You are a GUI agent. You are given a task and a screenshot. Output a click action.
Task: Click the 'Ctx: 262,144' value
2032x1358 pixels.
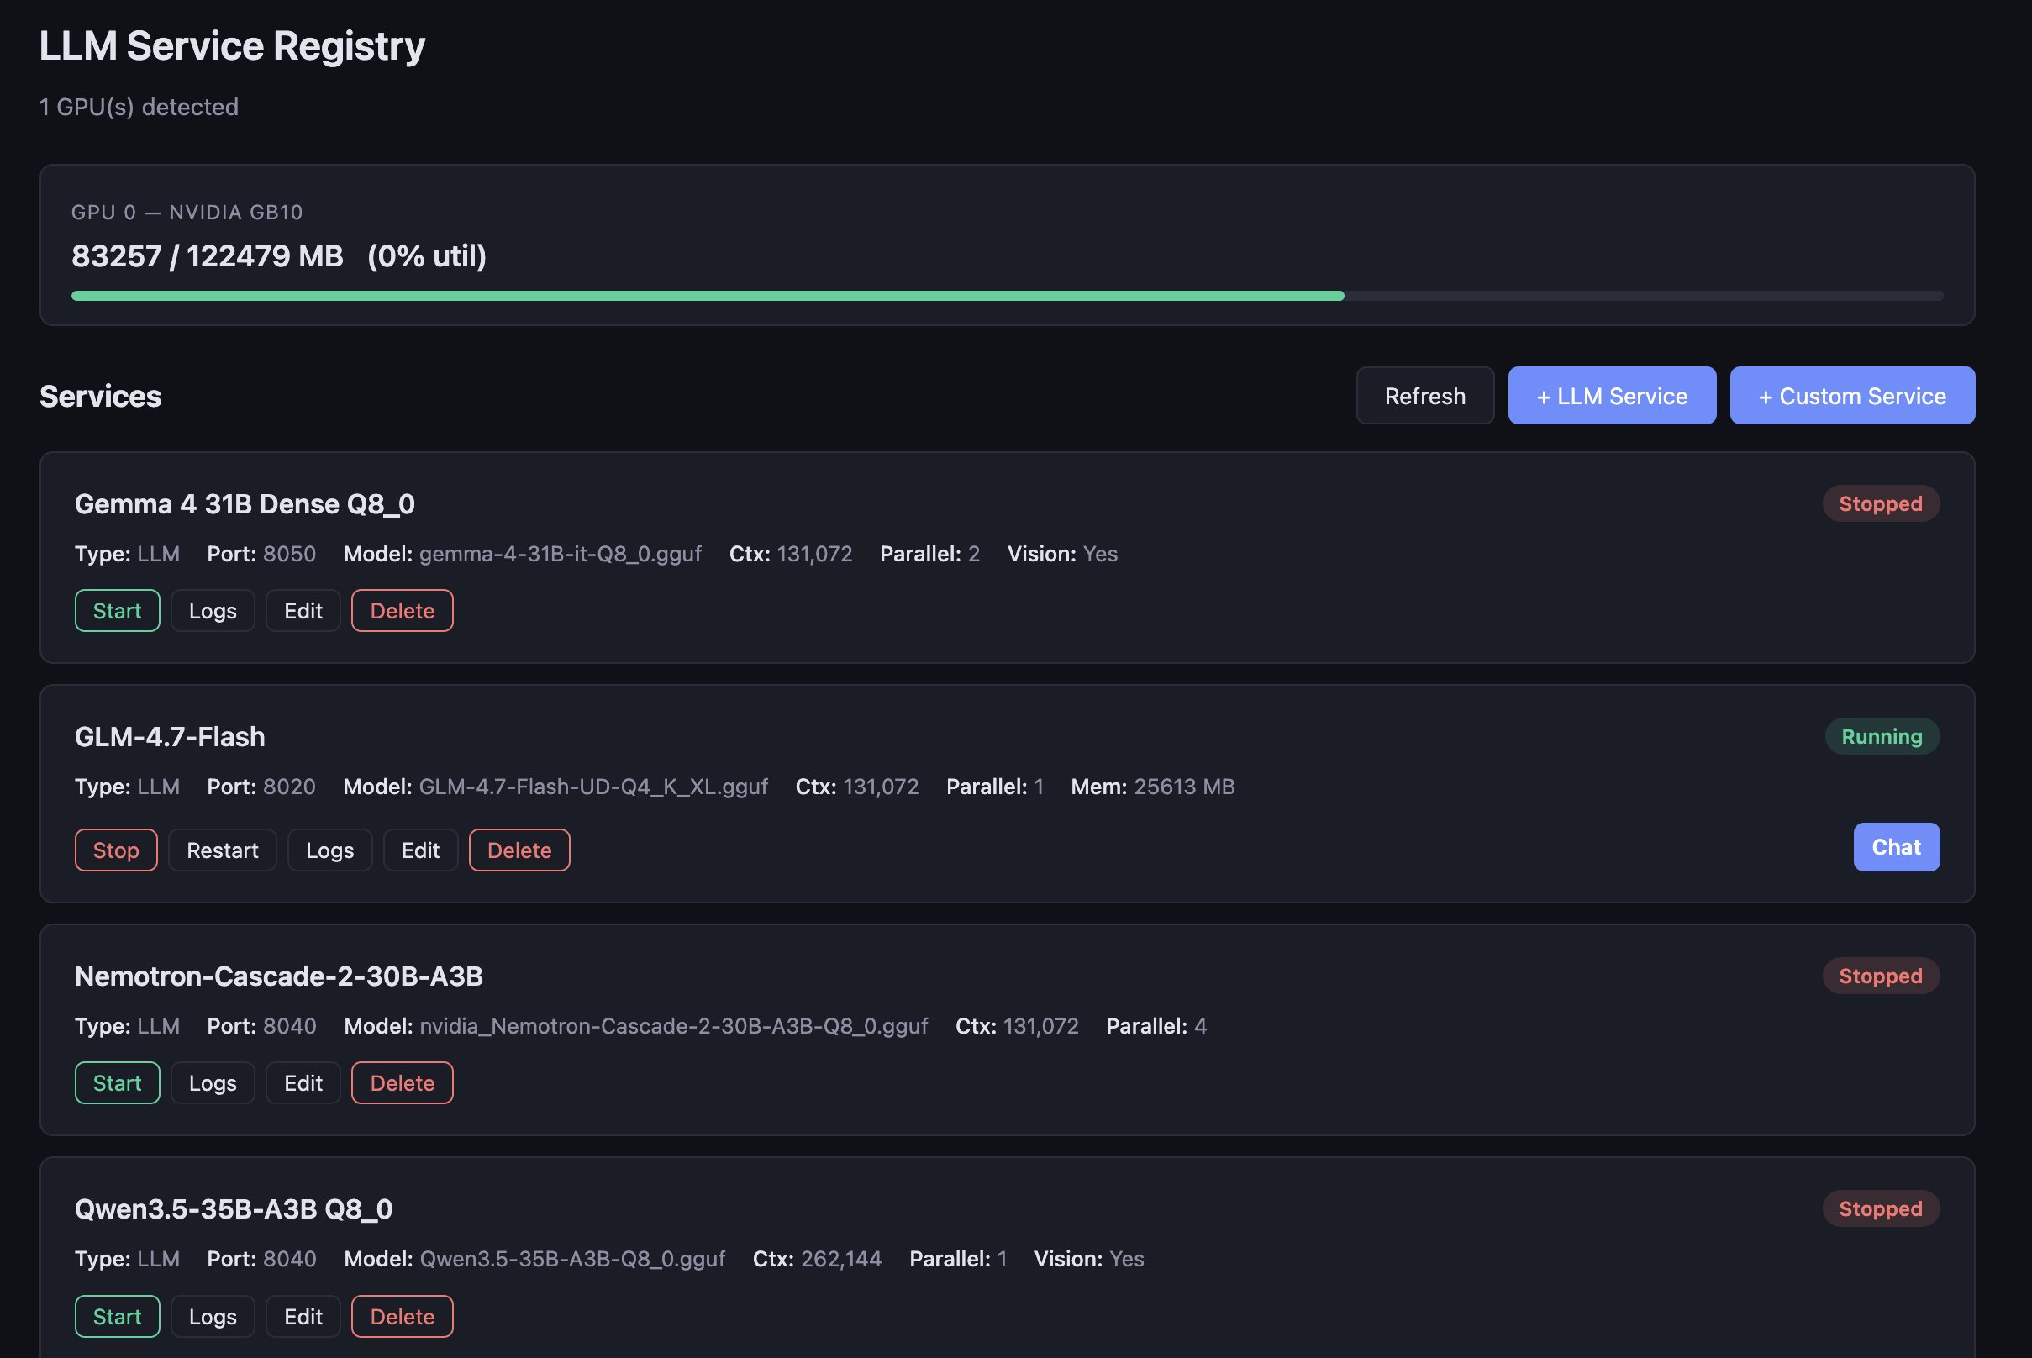coord(817,1258)
